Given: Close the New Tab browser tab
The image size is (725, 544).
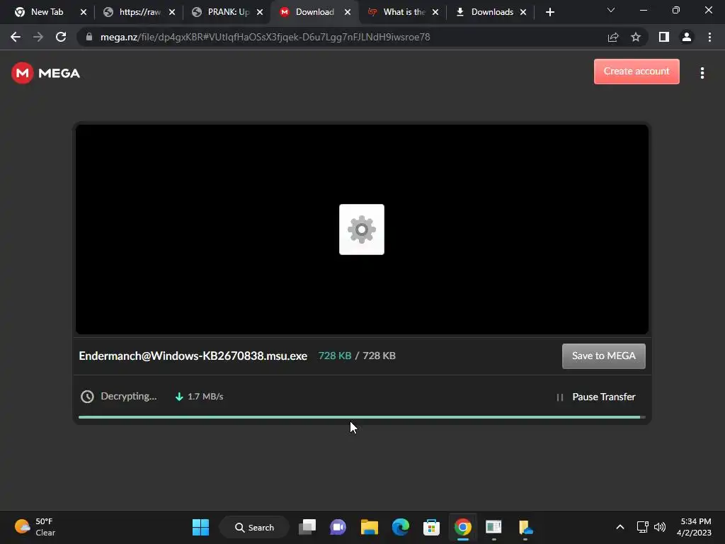Looking at the screenshot, I should [x=84, y=12].
